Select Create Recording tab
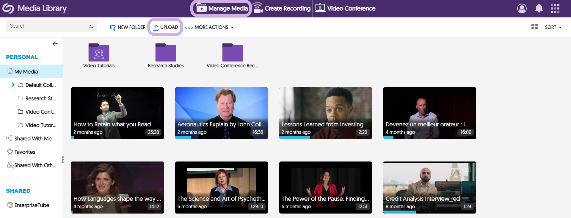The width and height of the screenshot is (571, 218). coord(282,8)
